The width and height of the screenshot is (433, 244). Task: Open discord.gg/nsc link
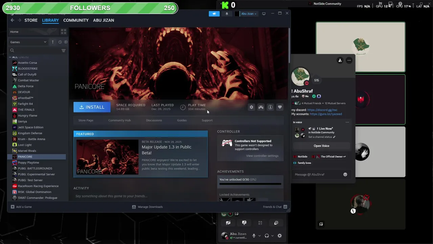tap(322, 110)
